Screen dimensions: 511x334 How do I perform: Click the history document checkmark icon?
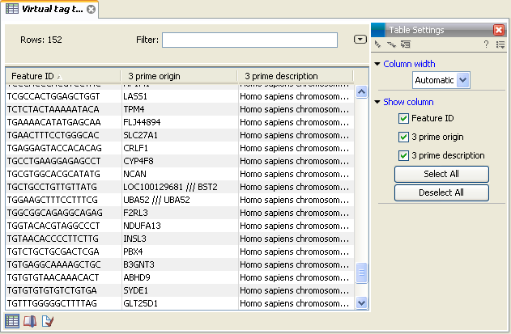pos(48,321)
